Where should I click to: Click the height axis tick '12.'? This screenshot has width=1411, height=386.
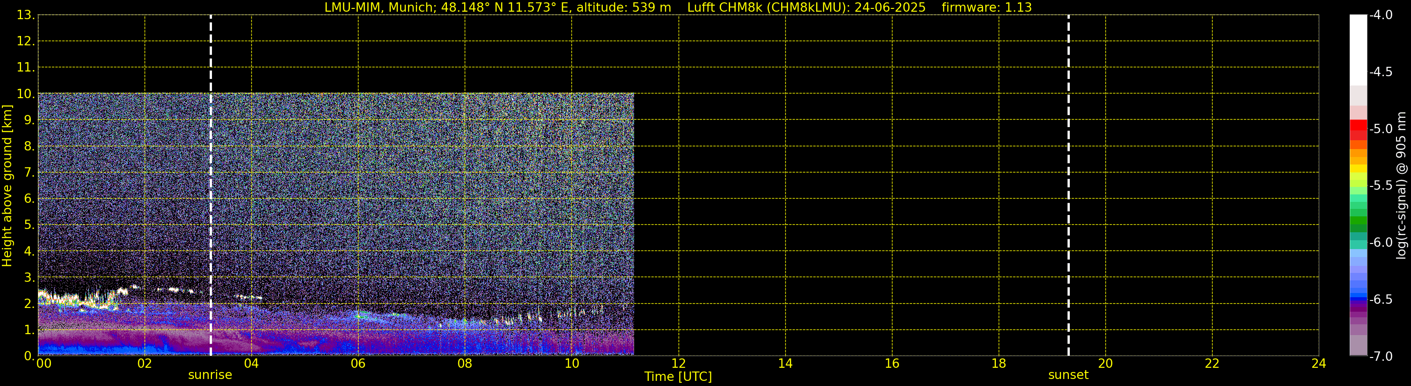point(25,42)
